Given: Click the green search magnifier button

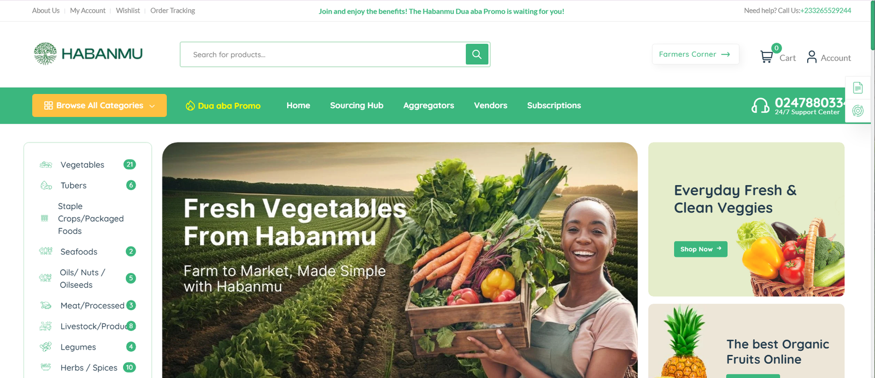Looking at the screenshot, I should [x=477, y=54].
